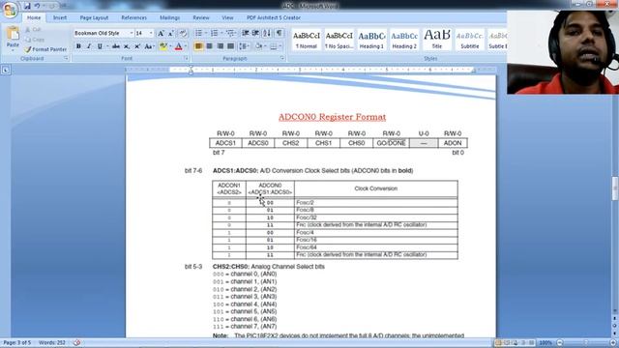Viewport: 619px width, 348px height.
Task: Click the Clear Formatting icon
Action: click(183, 34)
